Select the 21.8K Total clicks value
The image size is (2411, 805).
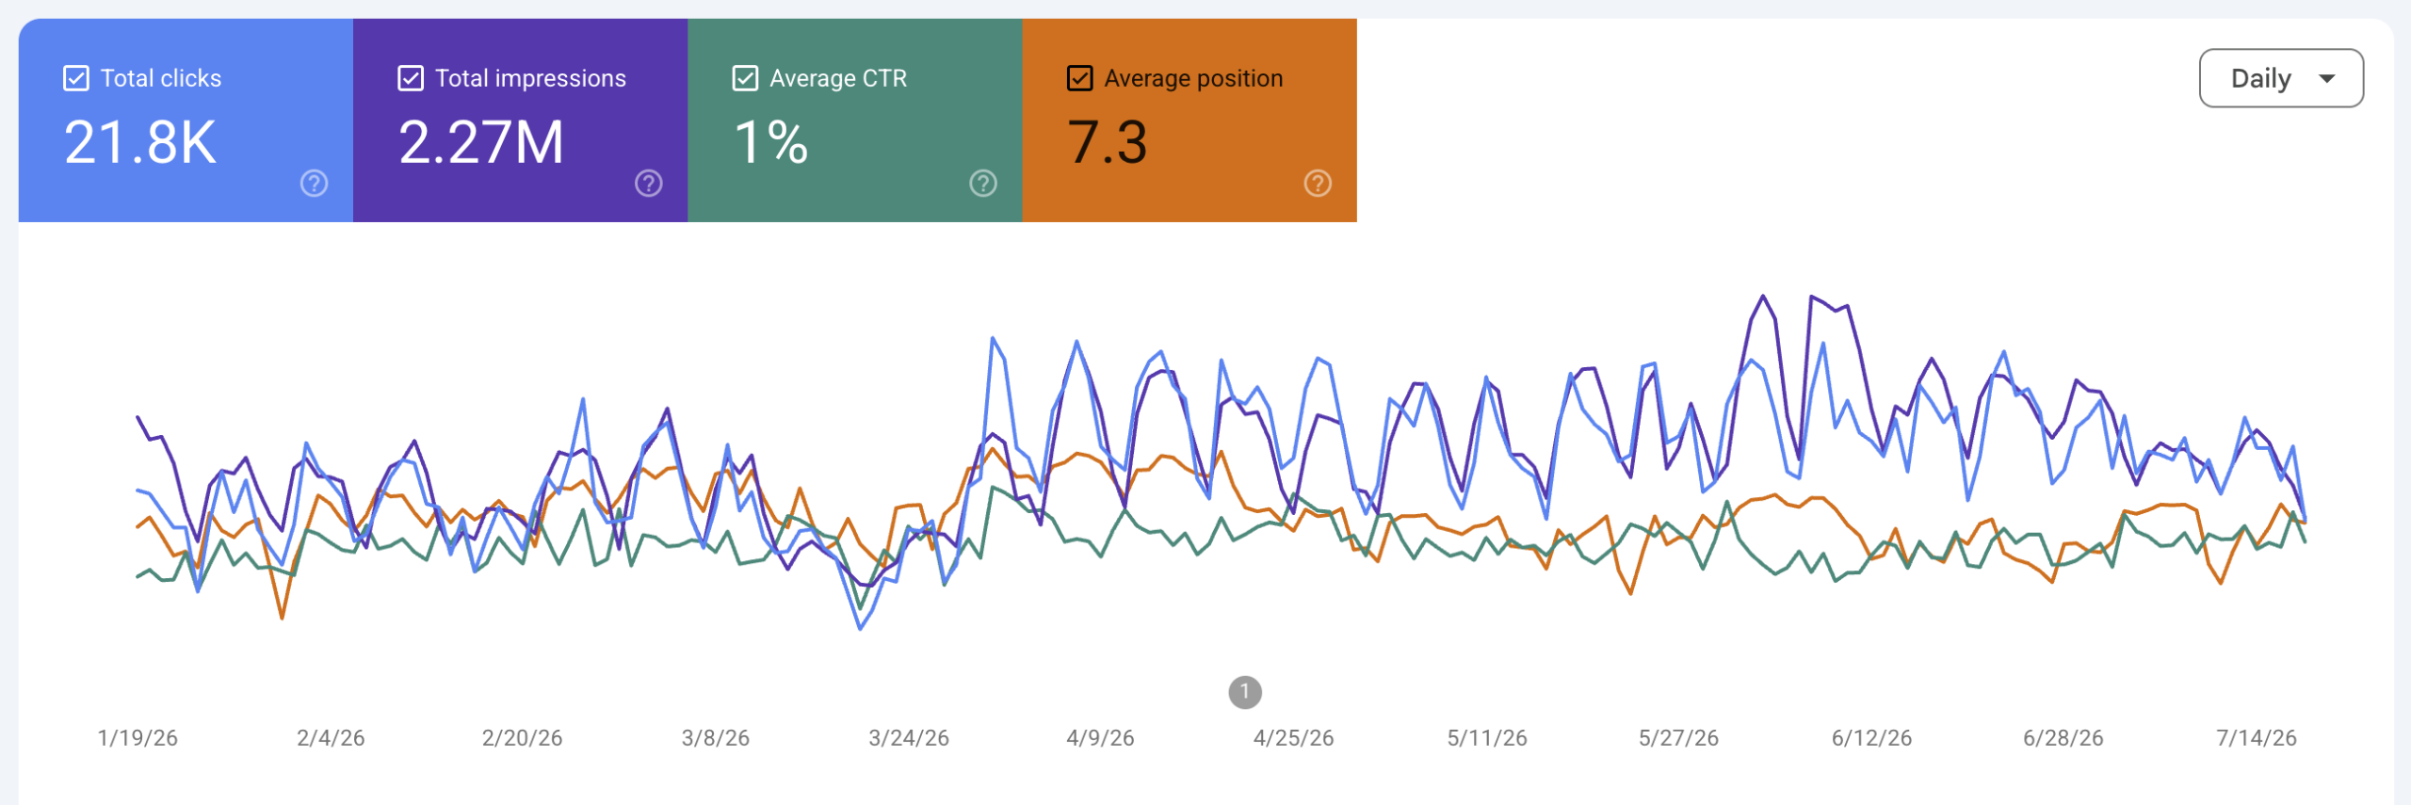pos(140,143)
